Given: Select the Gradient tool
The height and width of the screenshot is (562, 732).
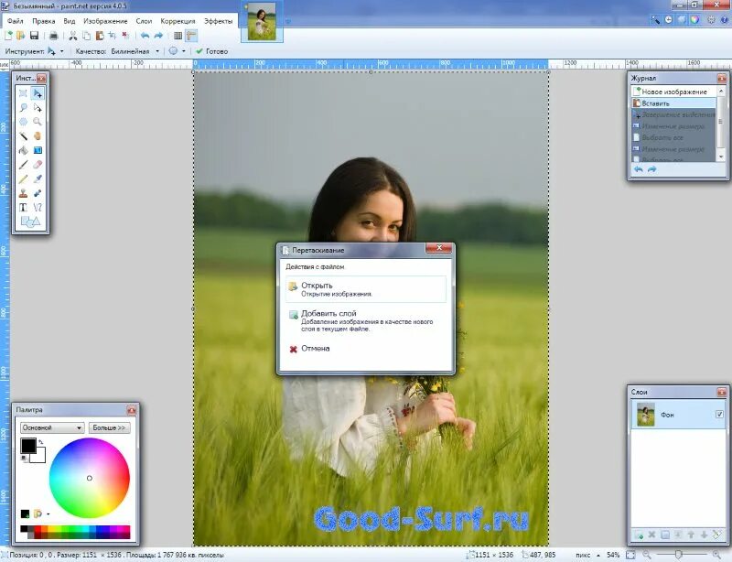Looking at the screenshot, I should click(x=38, y=150).
